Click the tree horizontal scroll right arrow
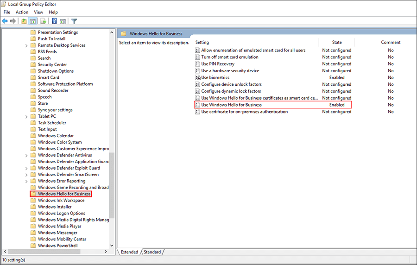The height and width of the screenshot is (265, 417). [x=106, y=252]
